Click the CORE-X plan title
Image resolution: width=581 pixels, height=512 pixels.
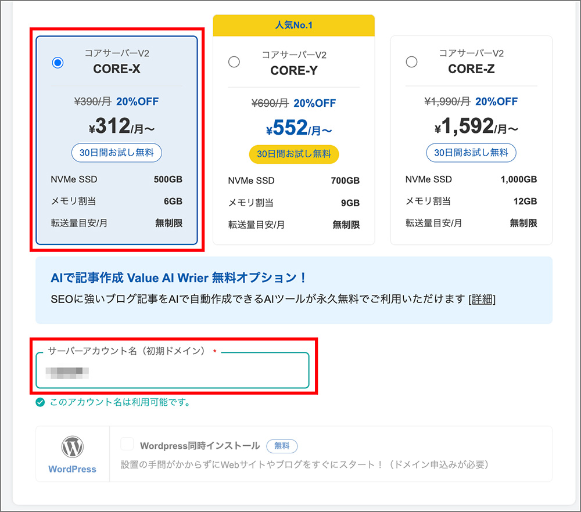[x=116, y=69]
